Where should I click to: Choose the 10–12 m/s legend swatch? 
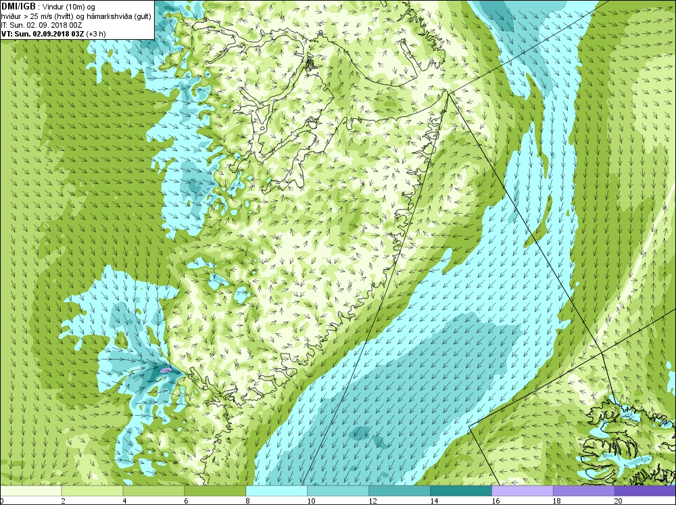pyautogui.click(x=338, y=491)
